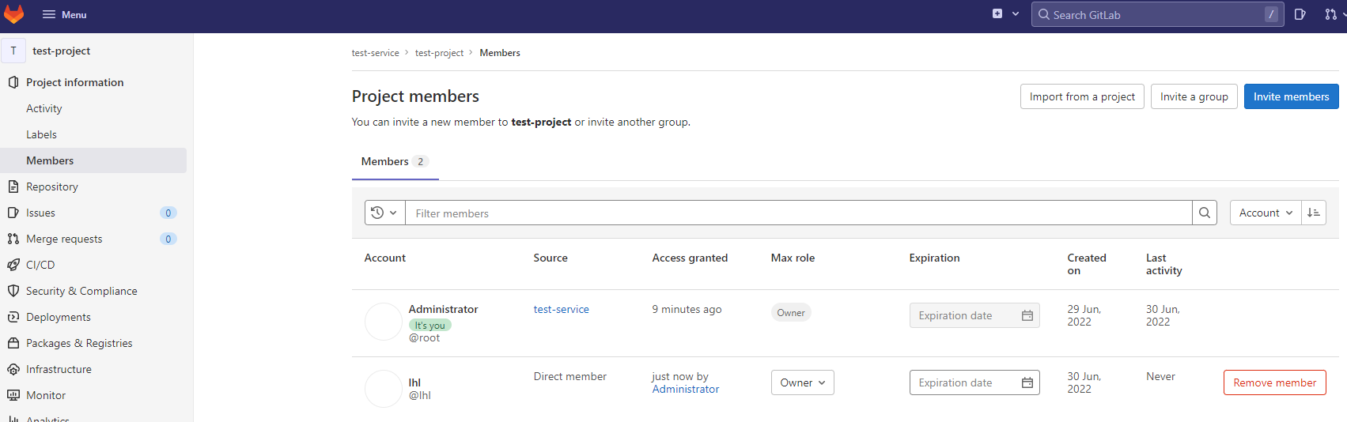
Task: Click the Project information icon
Action: pyautogui.click(x=13, y=82)
